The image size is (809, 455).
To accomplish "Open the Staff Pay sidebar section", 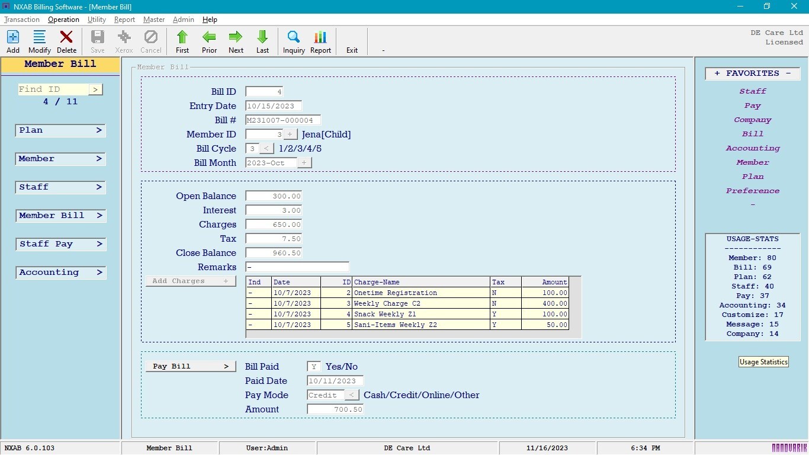I will pos(60,244).
